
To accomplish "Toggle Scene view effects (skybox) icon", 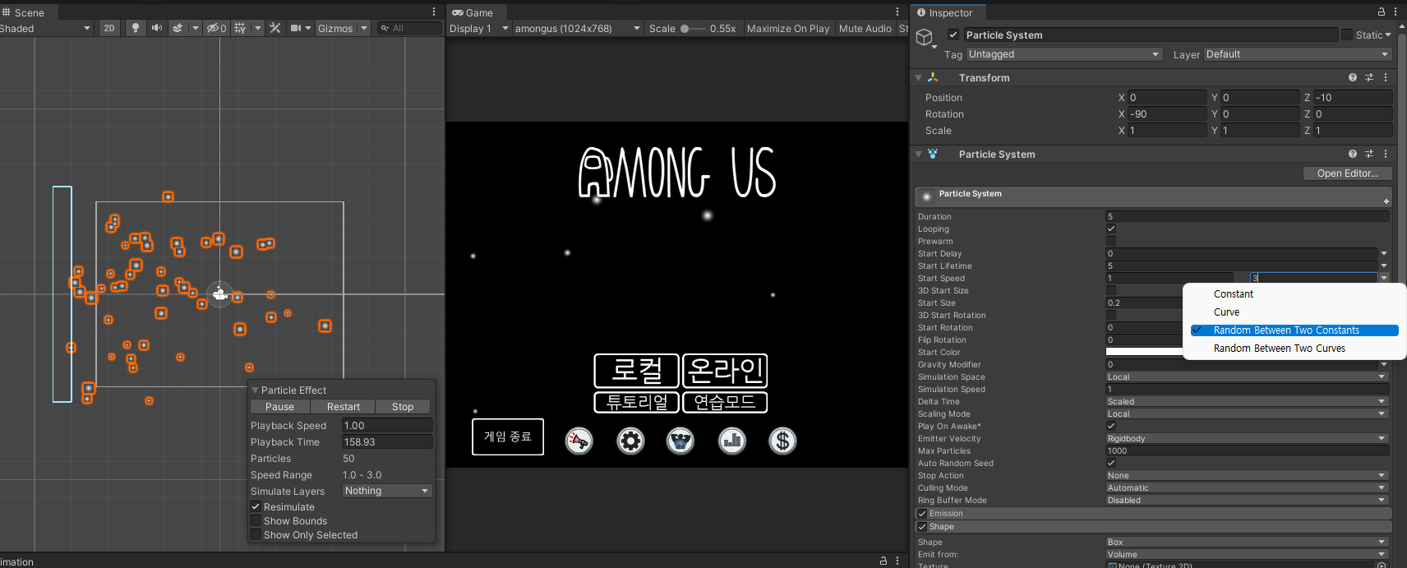I will (178, 28).
